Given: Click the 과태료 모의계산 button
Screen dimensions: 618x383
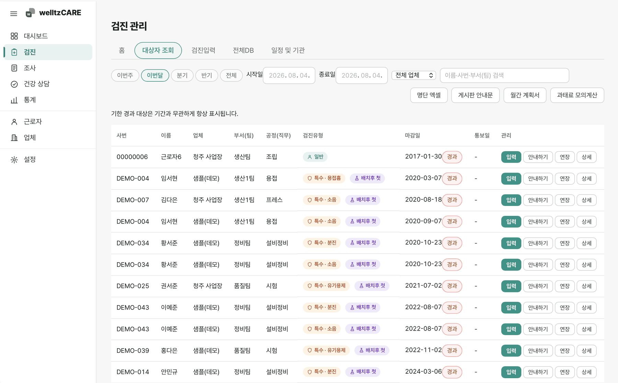Looking at the screenshot, I should tap(577, 95).
